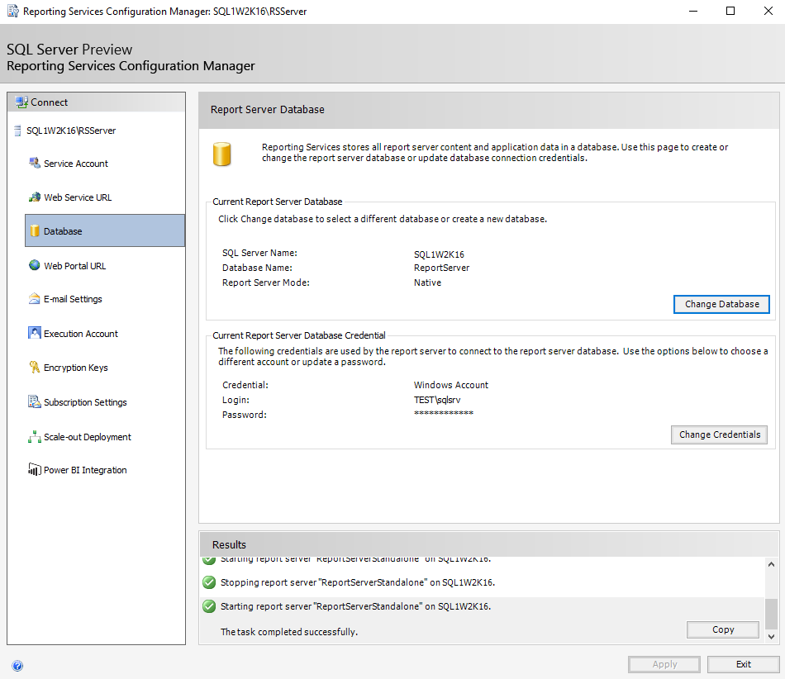This screenshot has width=785, height=679.
Task: Click the Apply button
Action: click(664, 664)
